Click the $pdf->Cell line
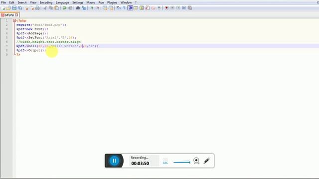The height and width of the screenshot is (179, 319). coord(57,46)
